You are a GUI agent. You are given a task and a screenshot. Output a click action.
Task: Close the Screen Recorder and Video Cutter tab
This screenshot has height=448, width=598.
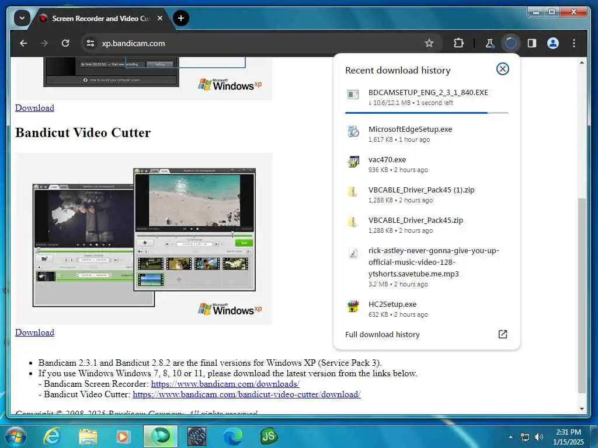[x=160, y=18]
